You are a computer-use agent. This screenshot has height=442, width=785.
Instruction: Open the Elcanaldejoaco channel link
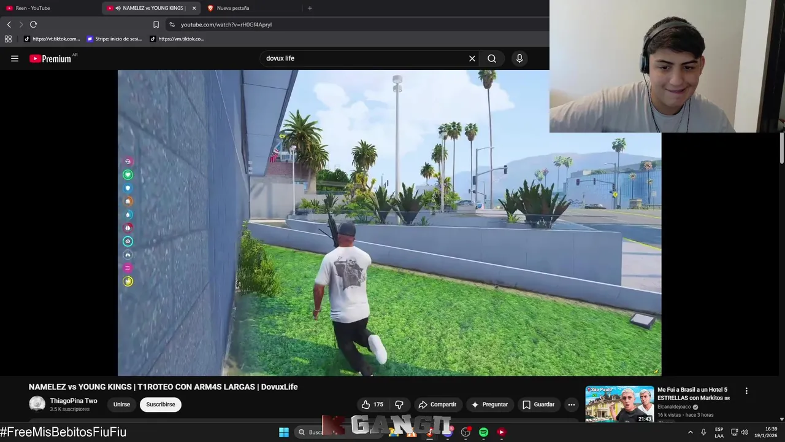pyautogui.click(x=674, y=407)
